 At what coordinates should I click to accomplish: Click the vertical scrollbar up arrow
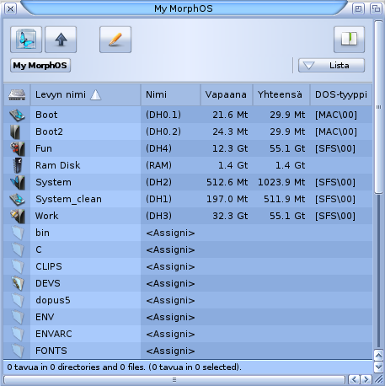click(378, 356)
